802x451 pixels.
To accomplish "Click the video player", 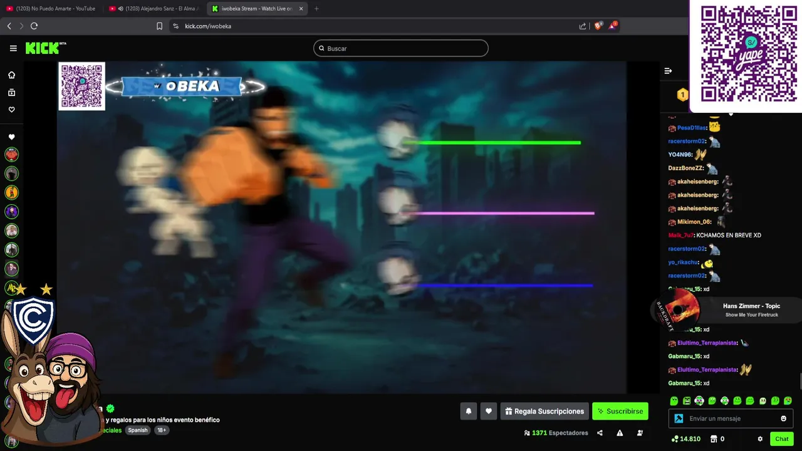I will point(341,227).
